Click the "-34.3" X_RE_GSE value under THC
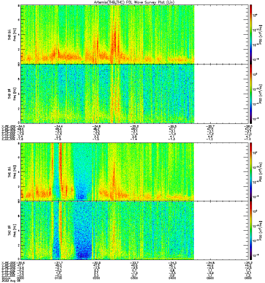Image resolution: width=265 pixels, height=283 pixels. (x=172, y=263)
